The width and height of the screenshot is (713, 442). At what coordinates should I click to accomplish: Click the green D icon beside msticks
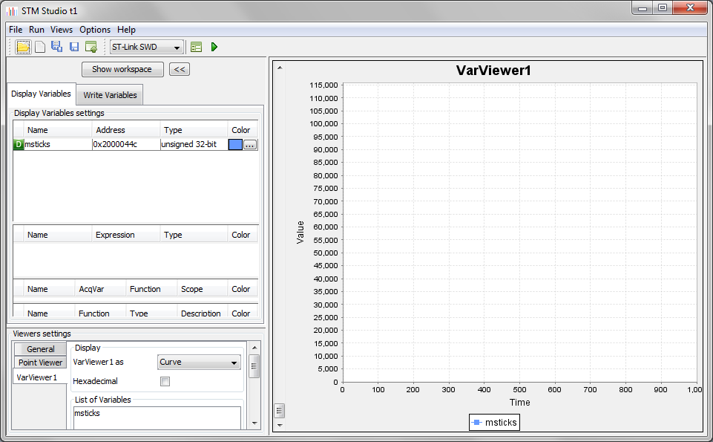[x=19, y=144]
